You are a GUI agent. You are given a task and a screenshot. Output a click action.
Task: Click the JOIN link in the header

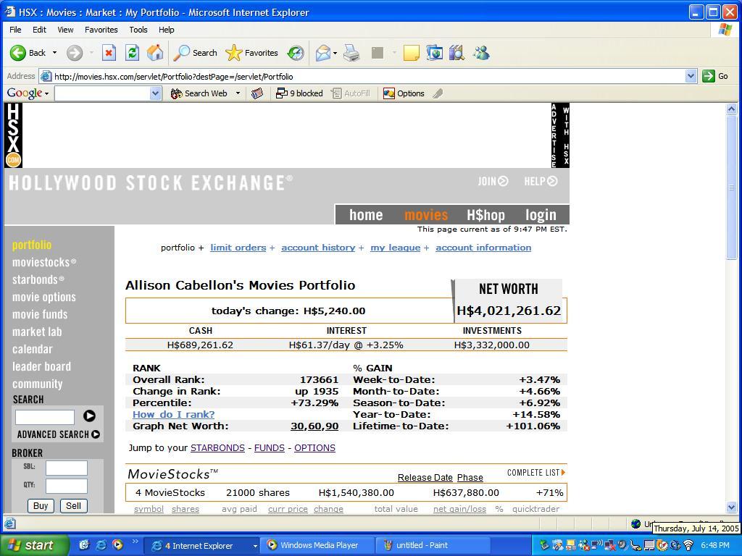[493, 181]
